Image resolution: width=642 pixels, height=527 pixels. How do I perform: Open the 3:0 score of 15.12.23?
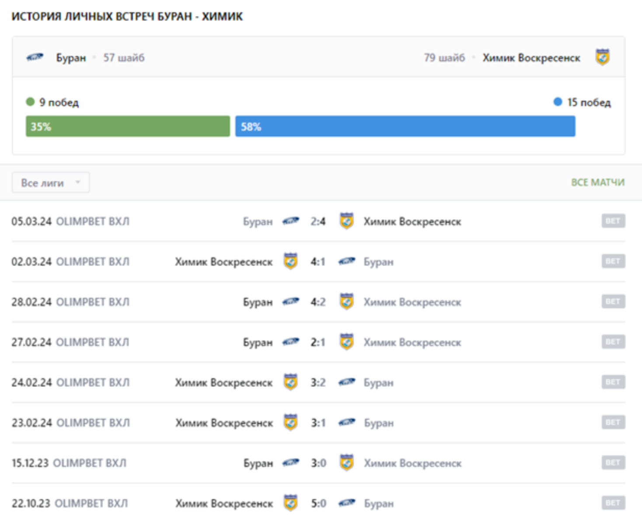click(318, 463)
